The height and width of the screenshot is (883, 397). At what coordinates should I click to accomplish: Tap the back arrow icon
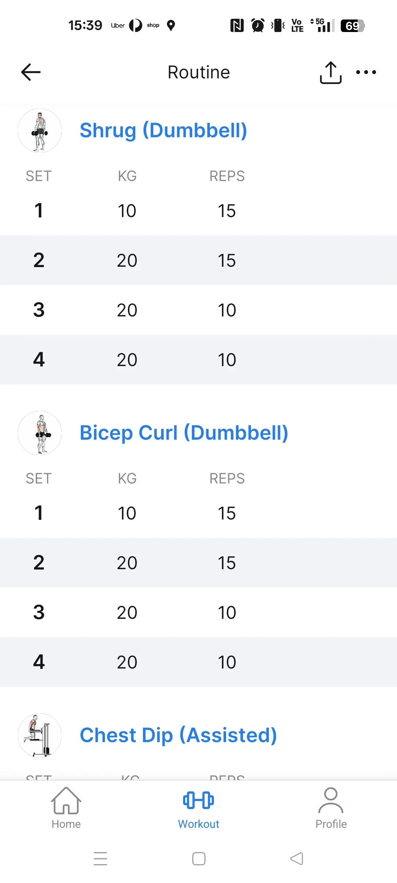31,72
